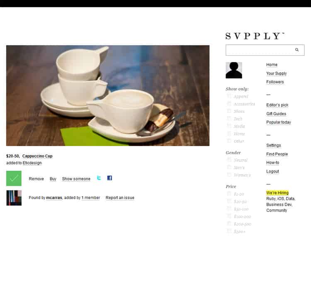Open mcarras user avatar thumbnail
Viewport: 311px width, 282px height.
tap(14, 198)
